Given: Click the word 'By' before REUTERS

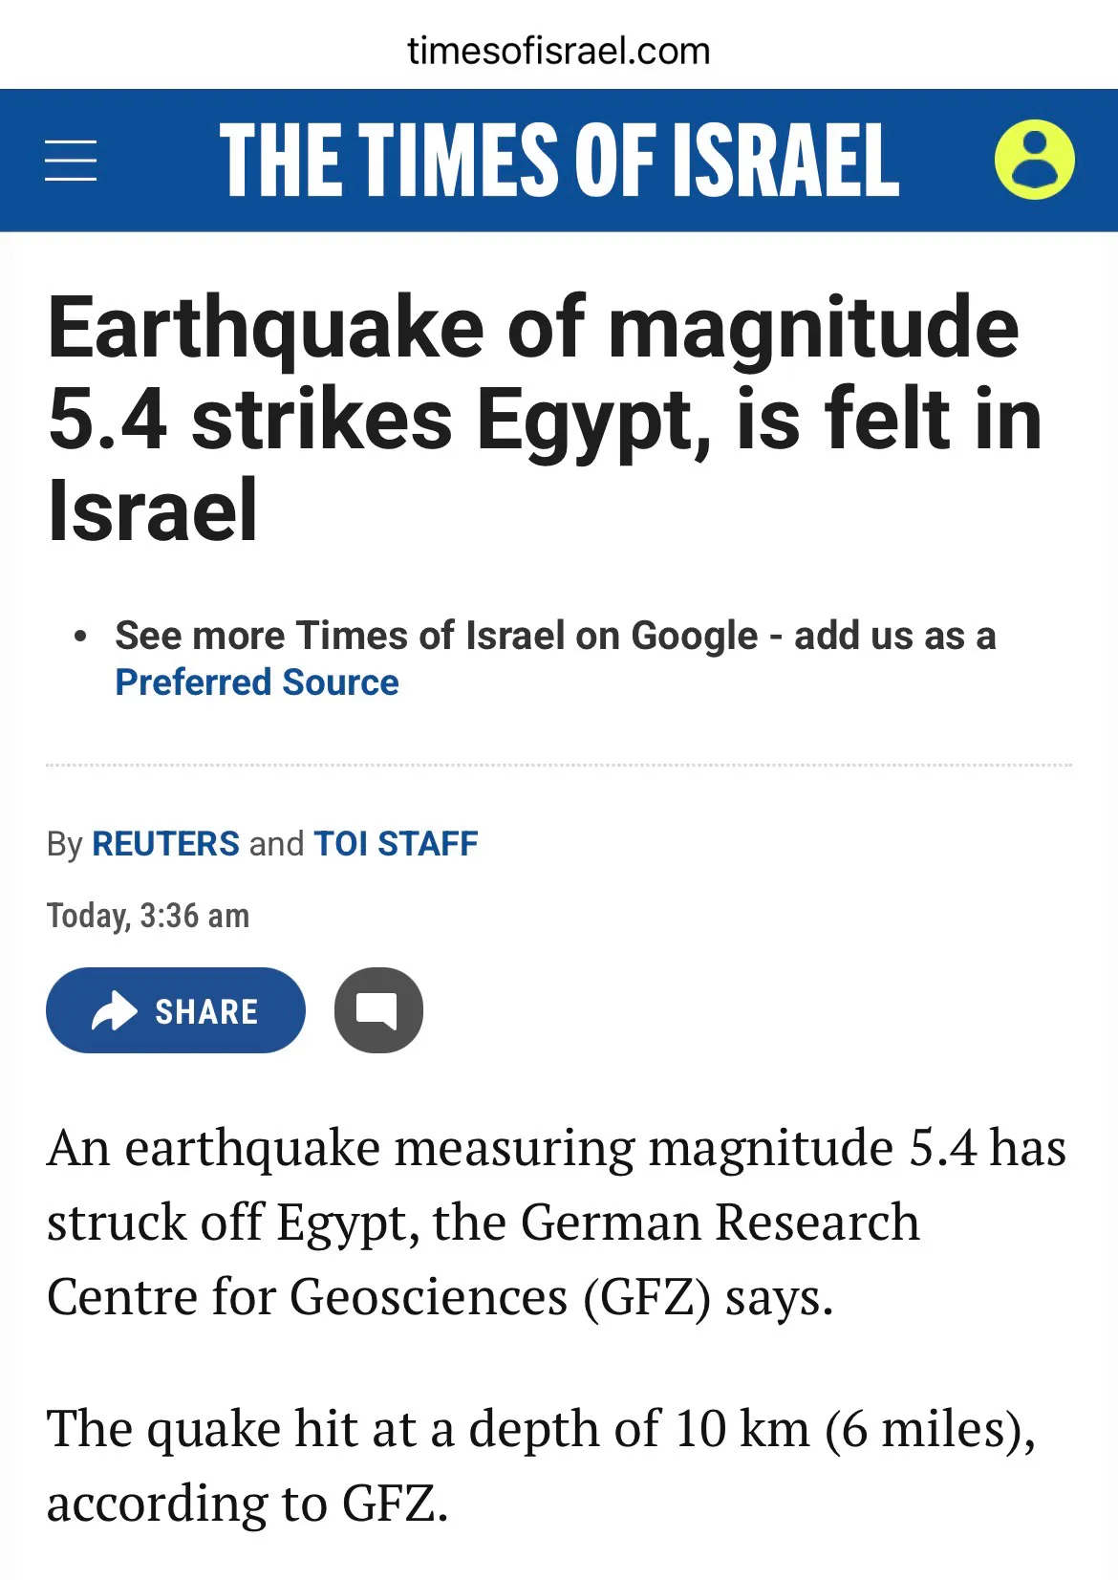Looking at the screenshot, I should click(65, 845).
